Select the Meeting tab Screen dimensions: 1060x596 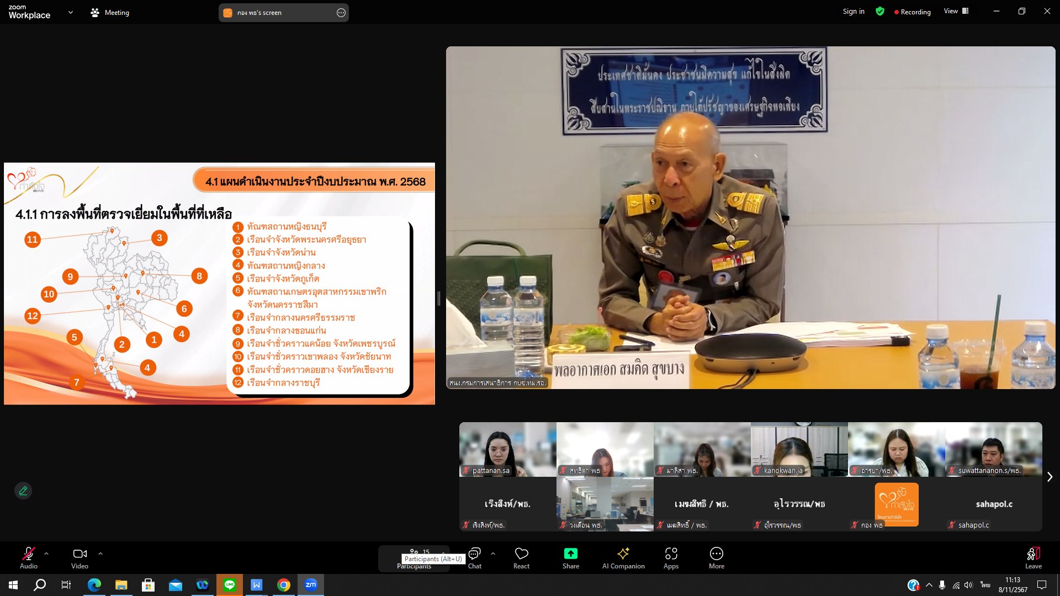110,12
